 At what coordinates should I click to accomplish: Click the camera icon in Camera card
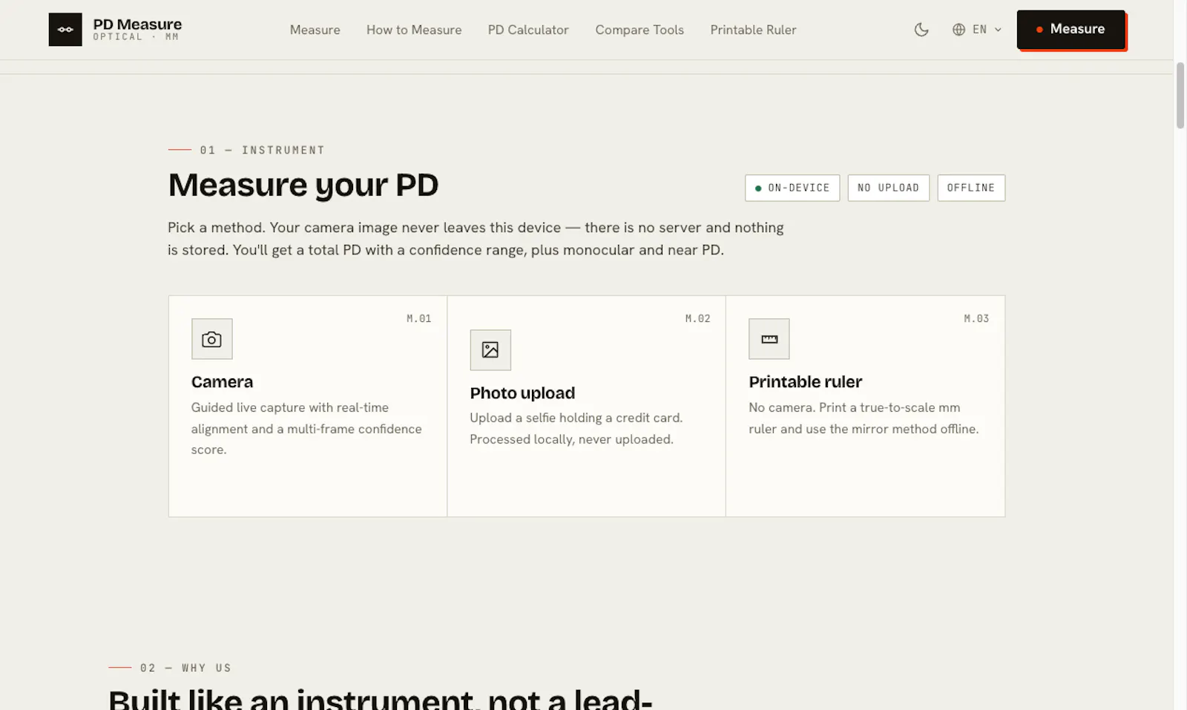click(211, 339)
